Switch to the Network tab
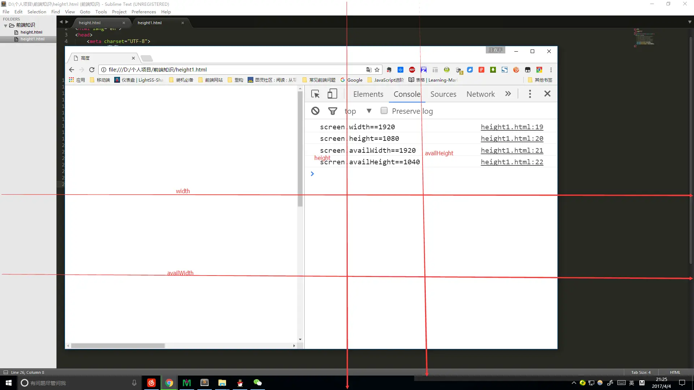Screen dimensions: 694x390 click(480, 94)
